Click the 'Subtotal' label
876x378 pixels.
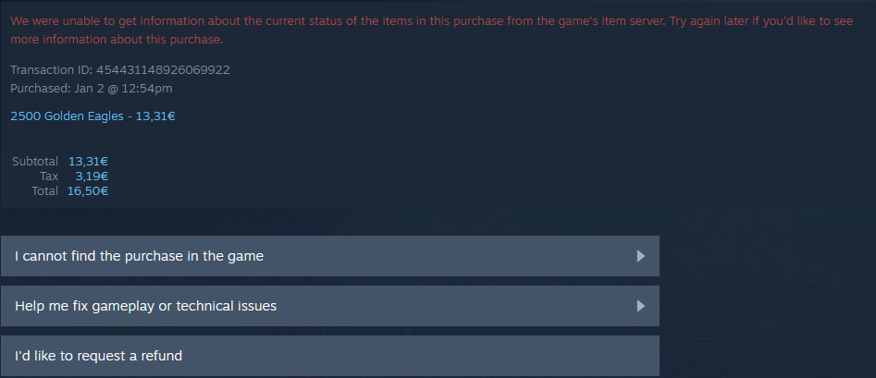(x=35, y=162)
